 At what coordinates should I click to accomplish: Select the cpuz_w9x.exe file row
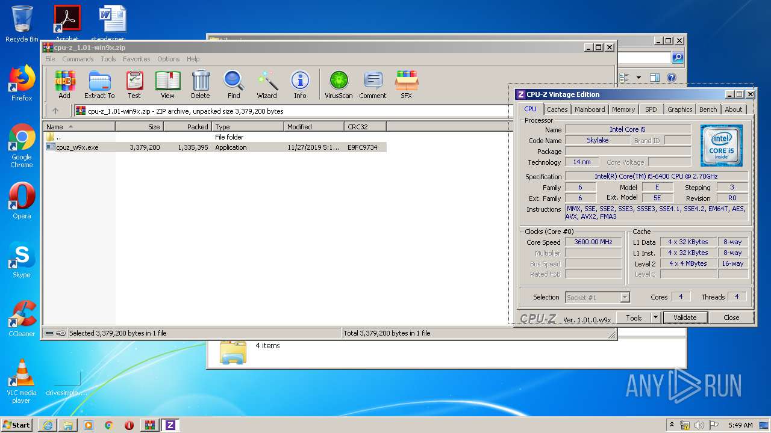click(216, 147)
